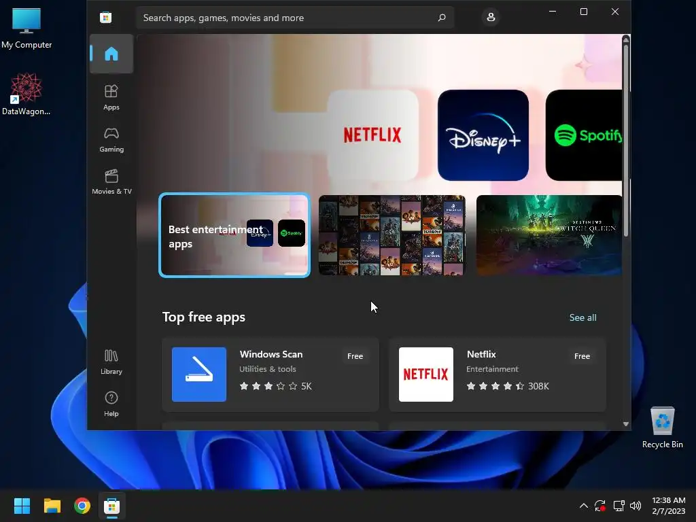
Task: Click Microsoft Store taskbar icon
Action: [112, 506]
